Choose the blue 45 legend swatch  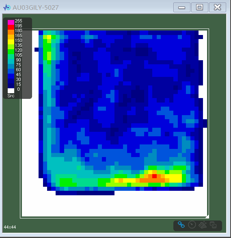[11, 76]
